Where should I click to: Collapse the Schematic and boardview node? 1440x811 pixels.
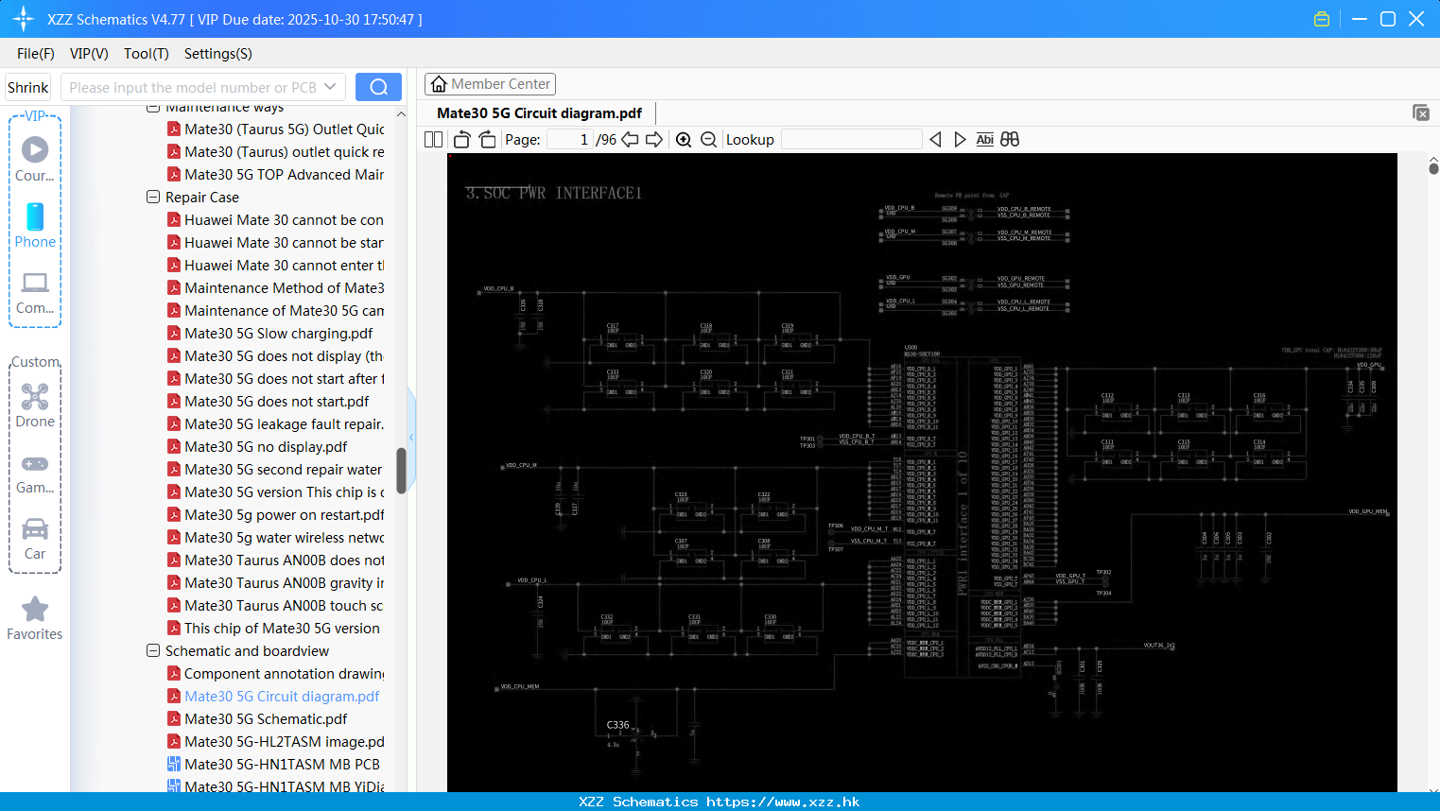click(153, 651)
